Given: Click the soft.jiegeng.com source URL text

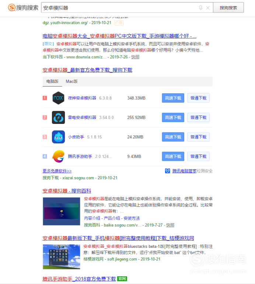Looking at the screenshot, I should (122, 259).
